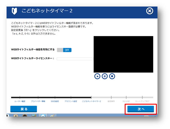Select the アカウント設定 progress step
Viewport: 170px width, 129px height.
point(71,101)
